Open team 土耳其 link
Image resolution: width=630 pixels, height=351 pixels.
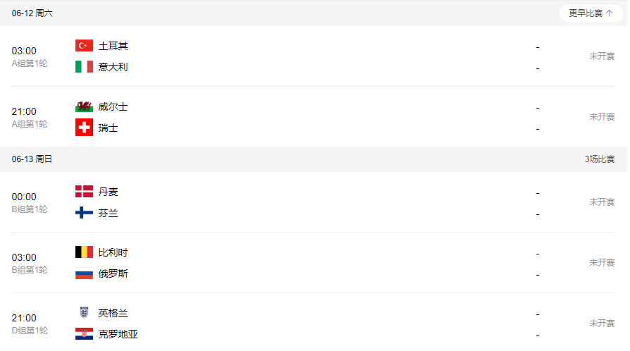(x=113, y=46)
